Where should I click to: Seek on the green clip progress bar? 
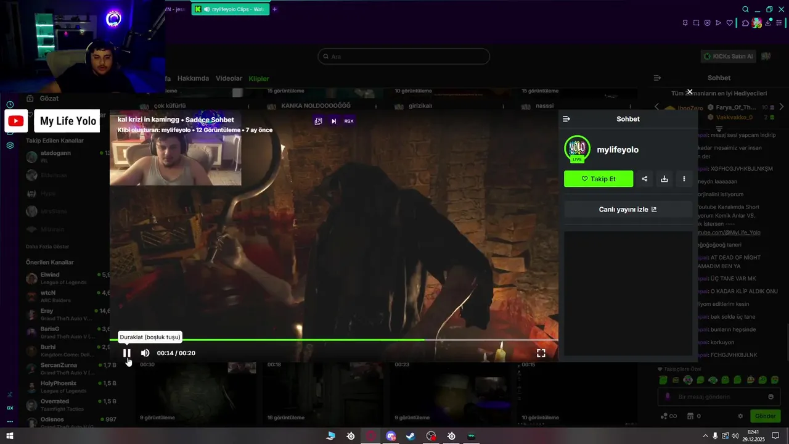click(x=333, y=340)
